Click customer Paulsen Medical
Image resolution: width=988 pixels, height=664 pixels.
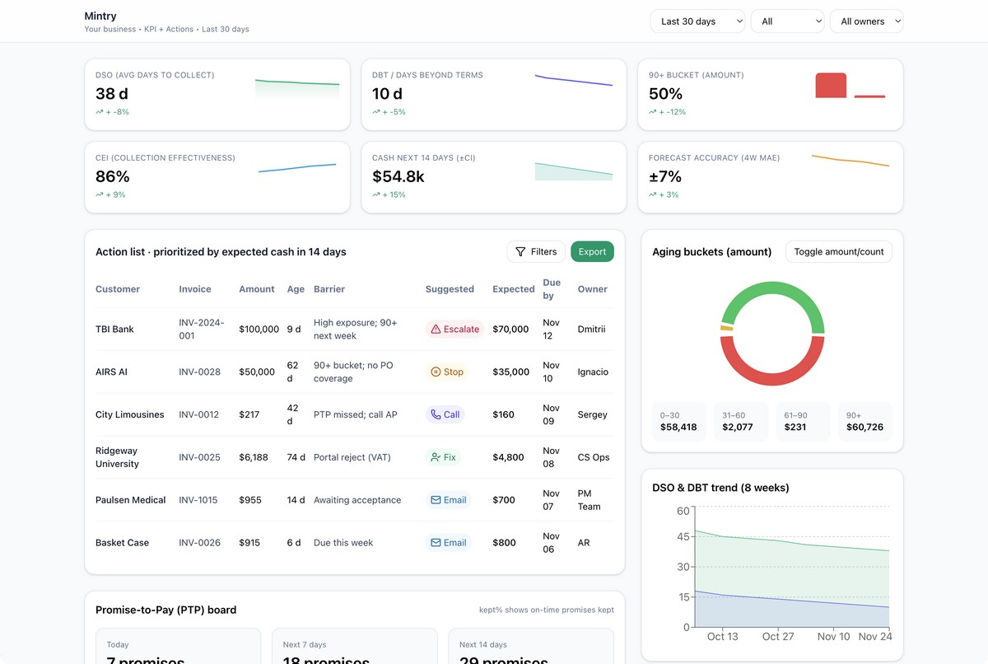(x=131, y=500)
